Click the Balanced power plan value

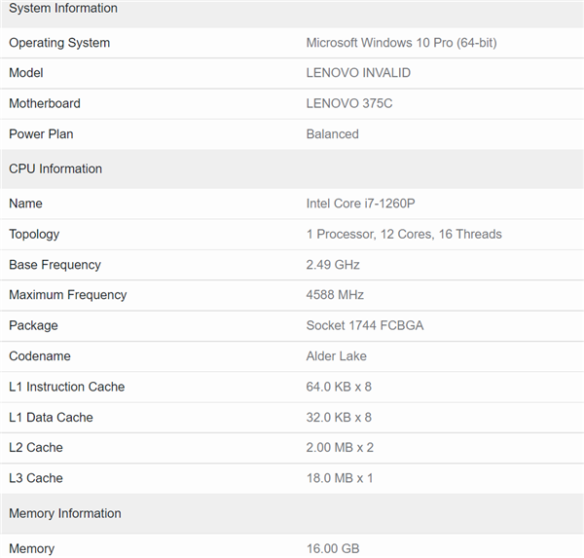332,134
